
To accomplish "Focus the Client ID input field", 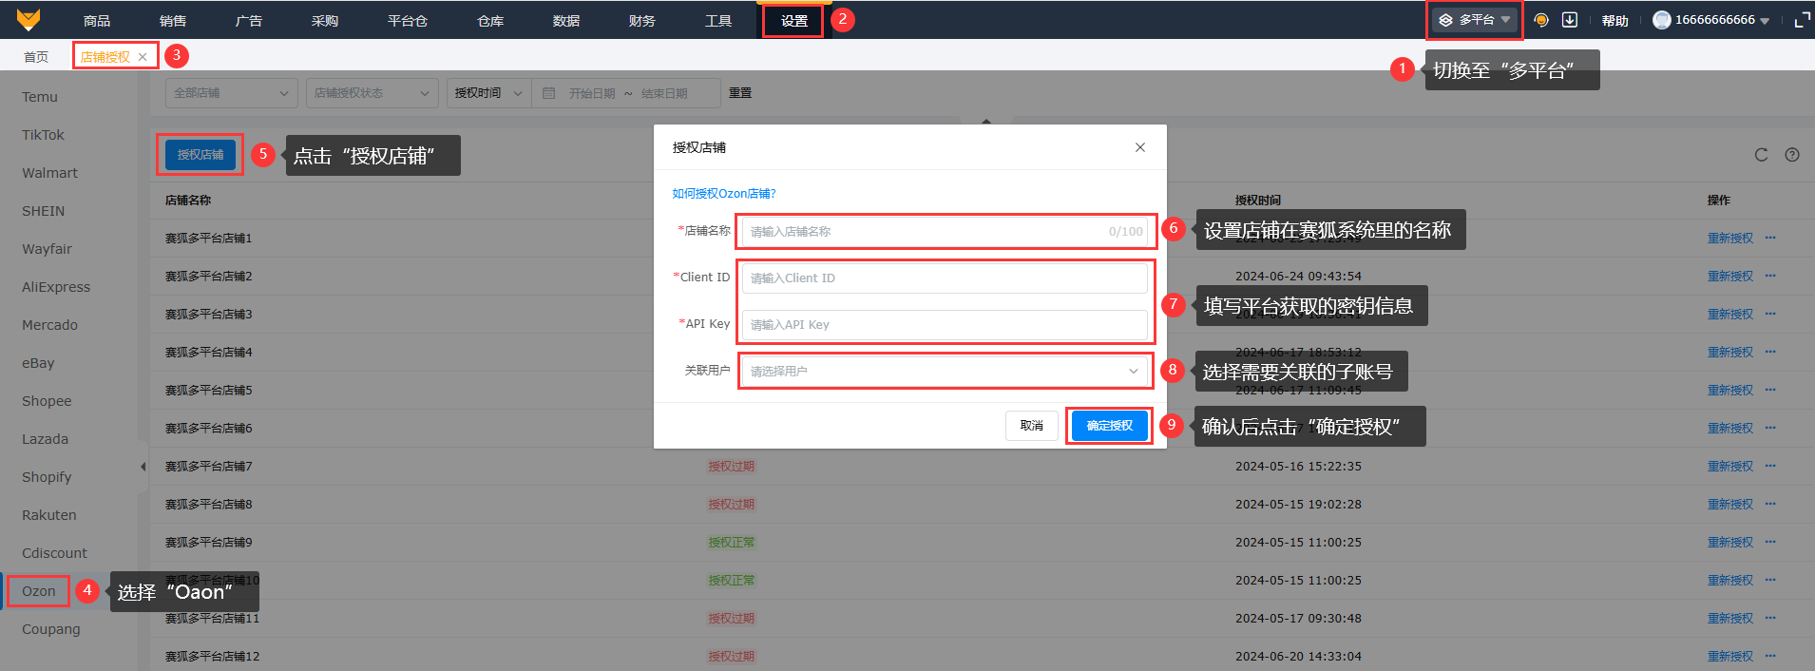I will tap(945, 278).
